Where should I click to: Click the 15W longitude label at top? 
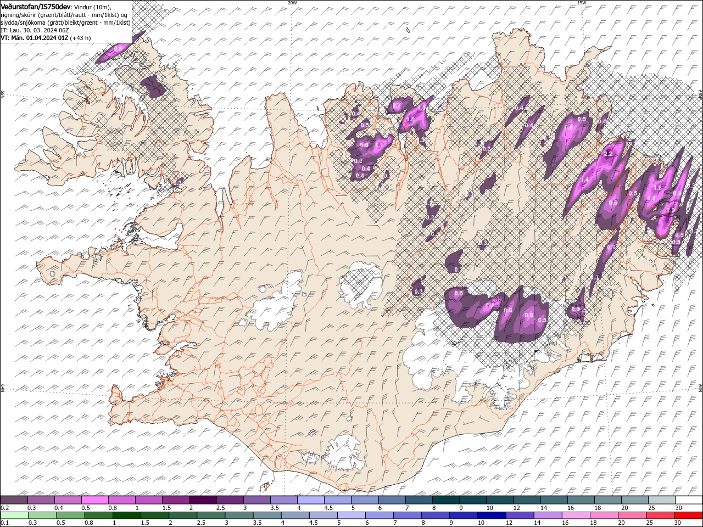[582, 2]
